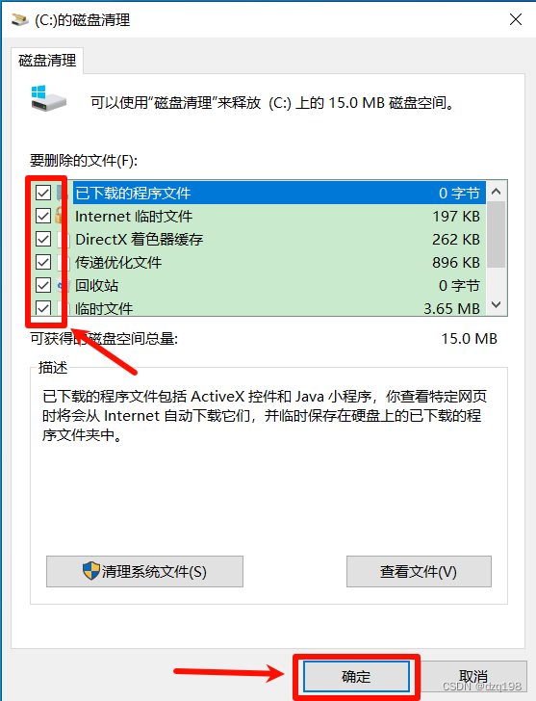Image resolution: width=536 pixels, height=701 pixels.
Task: Select the 传递优化文件 list row
Action: pos(277,263)
